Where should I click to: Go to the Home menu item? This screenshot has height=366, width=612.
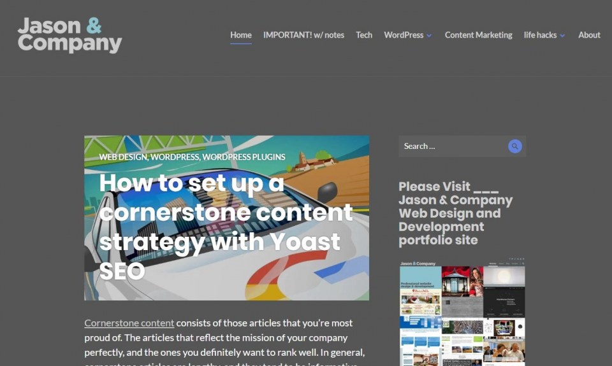coord(241,34)
